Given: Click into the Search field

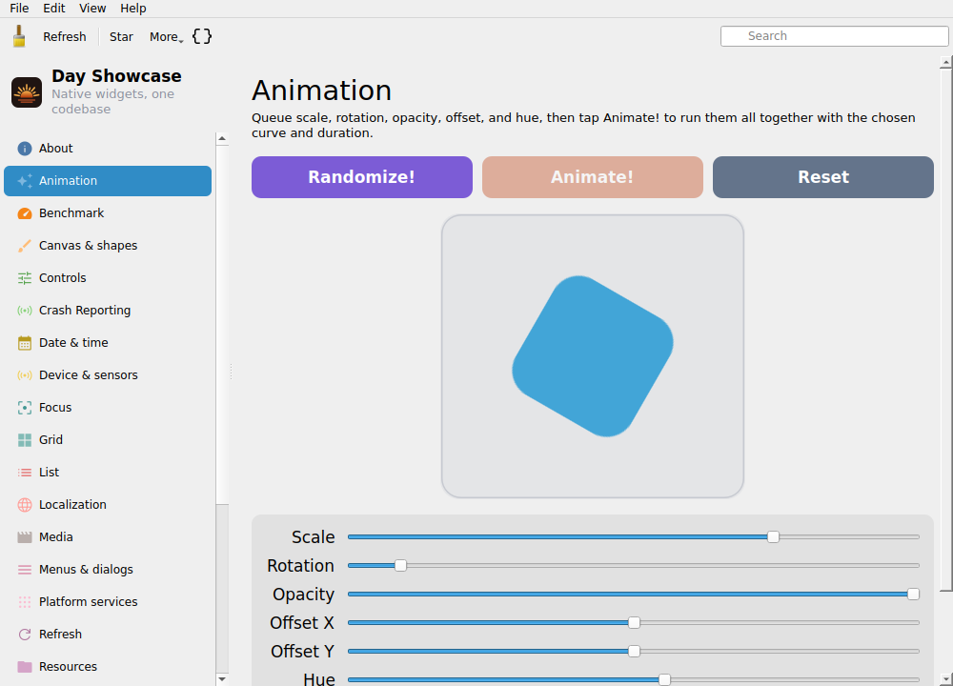Looking at the screenshot, I should pos(834,36).
